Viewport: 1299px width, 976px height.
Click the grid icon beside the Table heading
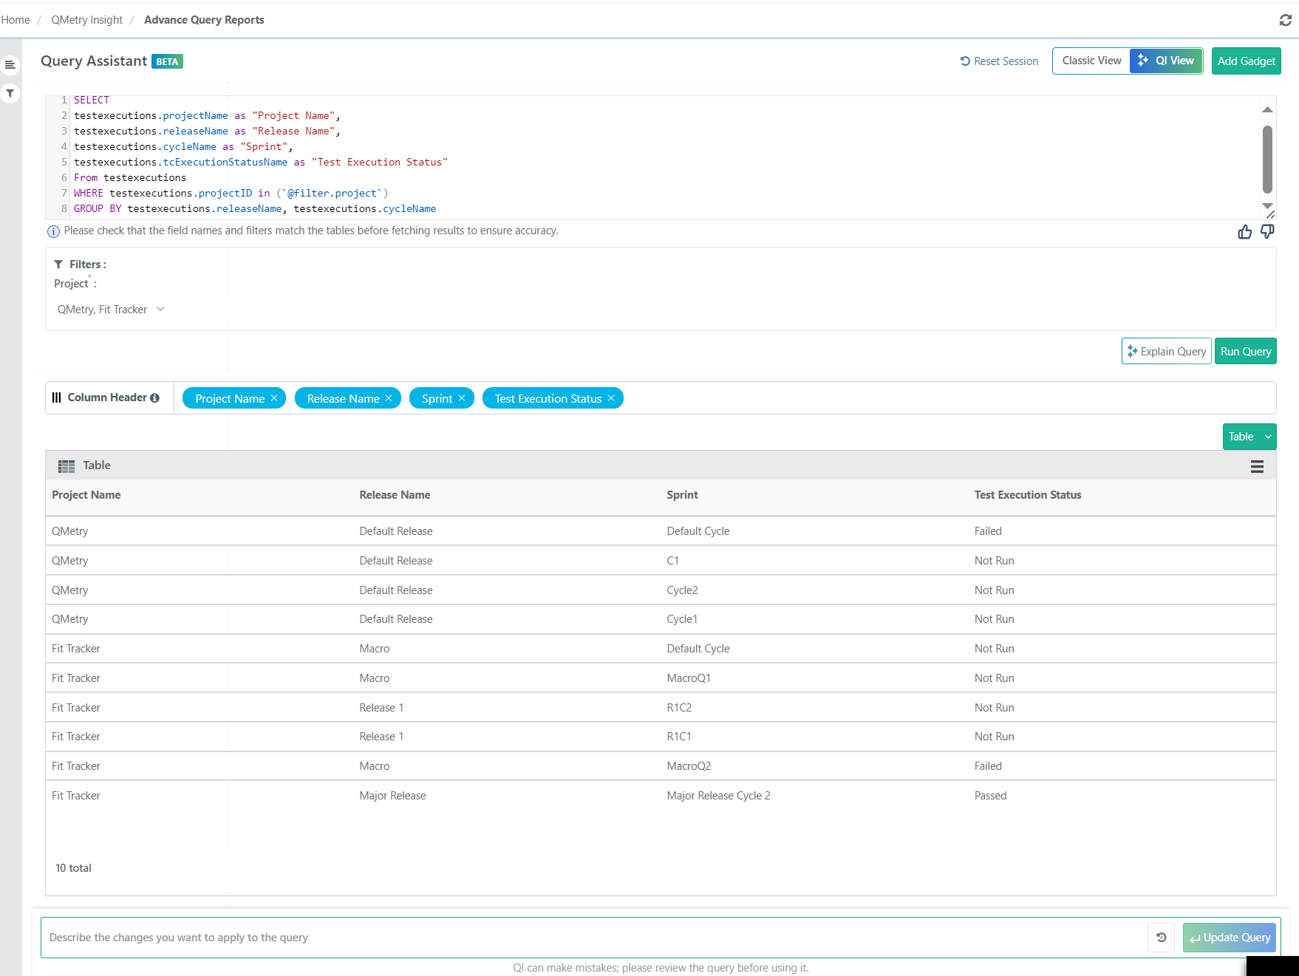66,465
